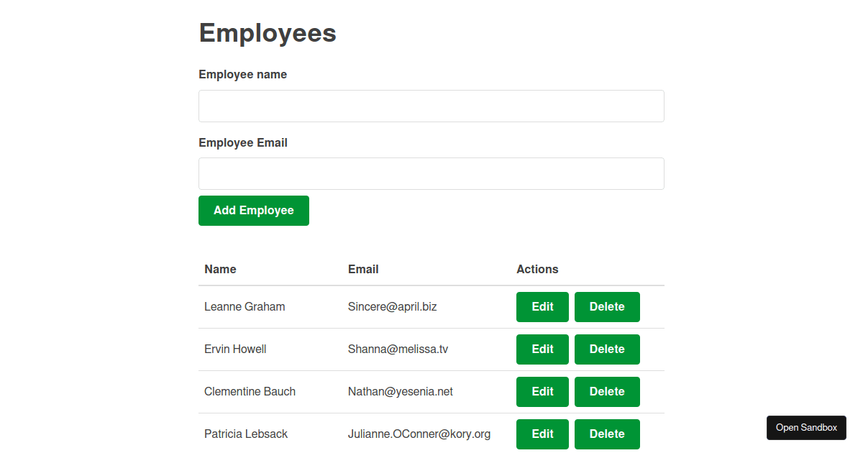Image resolution: width=863 pixels, height=453 pixels.
Task: Edit the Clementine Bauch record
Action: click(542, 391)
